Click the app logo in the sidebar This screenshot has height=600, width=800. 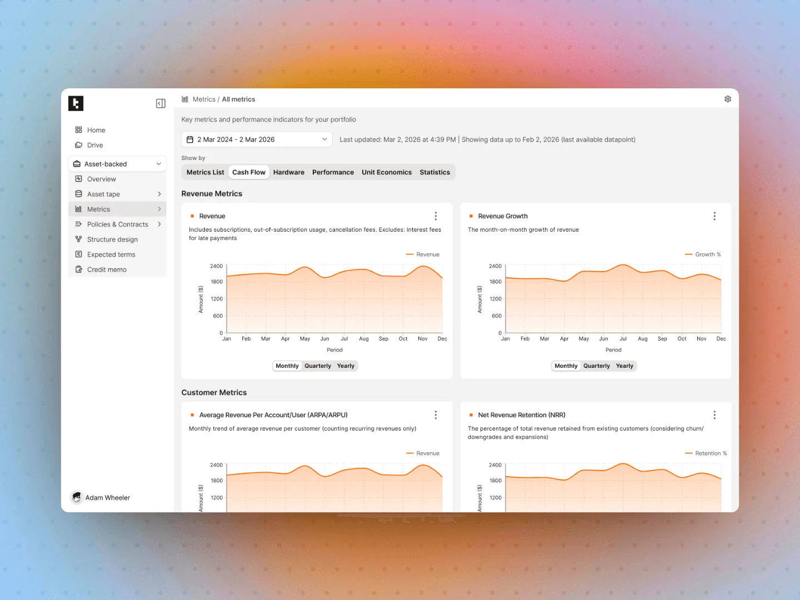click(76, 103)
